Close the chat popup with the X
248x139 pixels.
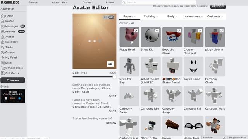coord(224,137)
